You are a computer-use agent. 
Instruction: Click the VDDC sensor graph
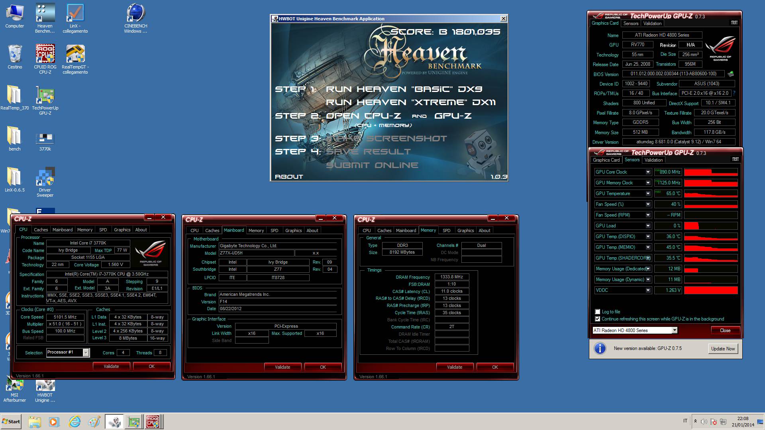tap(711, 290)
